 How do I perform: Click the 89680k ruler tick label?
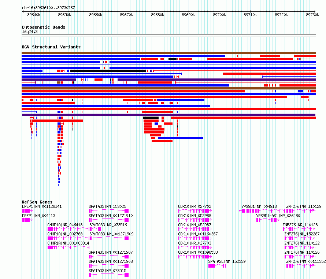click(x=158, y=15)
